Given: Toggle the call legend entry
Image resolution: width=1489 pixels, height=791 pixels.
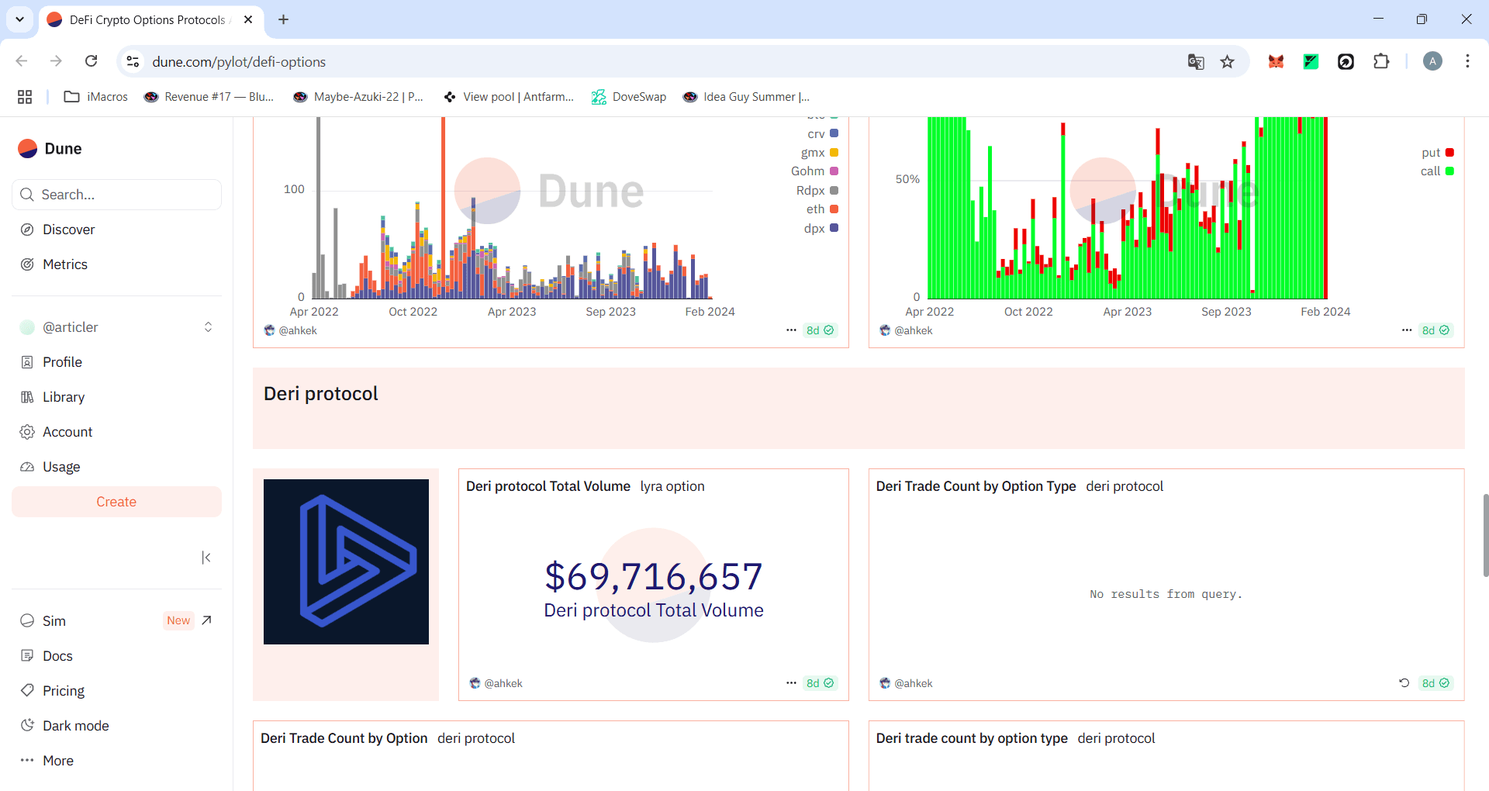Looking at the screenshot, I should click(1437, 171).
